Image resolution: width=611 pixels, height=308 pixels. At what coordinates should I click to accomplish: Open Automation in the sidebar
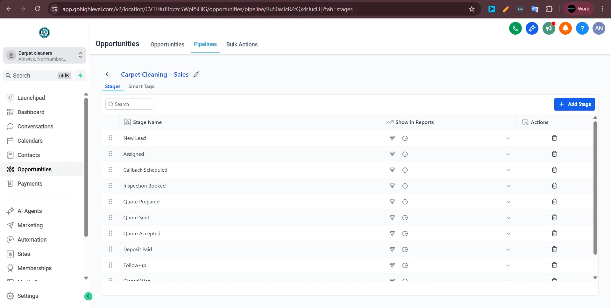pos(32,240)
